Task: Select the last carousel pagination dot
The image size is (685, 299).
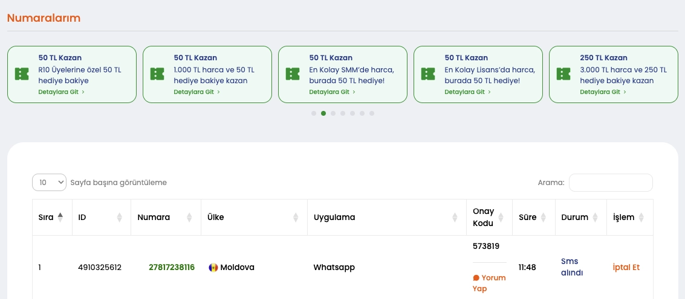Action: pyautogui.click(x=372, y=113)
